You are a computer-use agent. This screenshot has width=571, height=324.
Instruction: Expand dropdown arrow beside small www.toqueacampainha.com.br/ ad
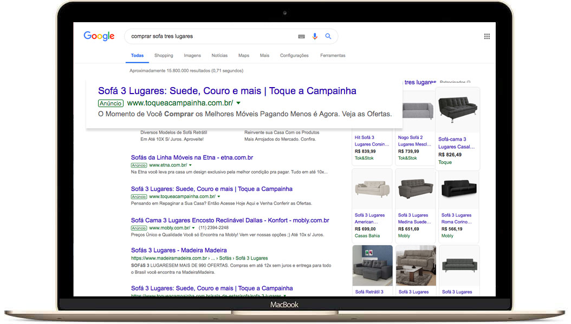(x=218, y=196)
